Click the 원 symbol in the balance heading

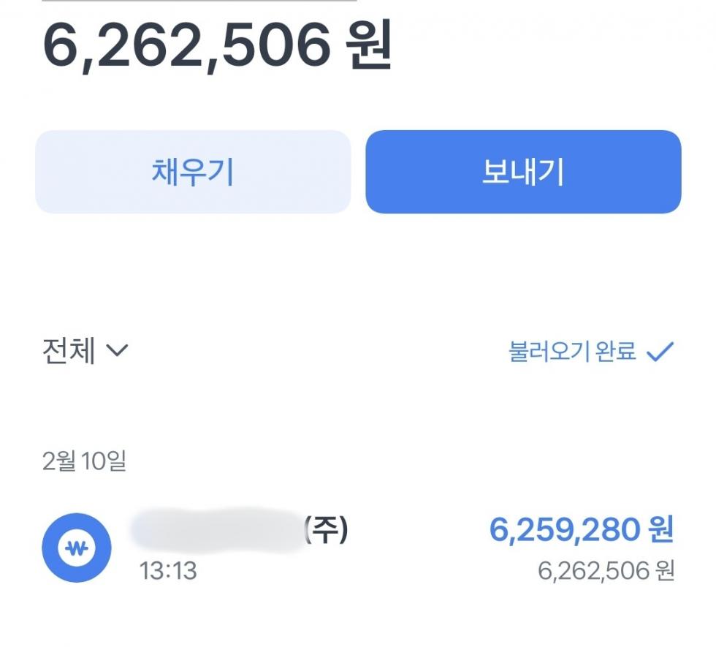369,45
